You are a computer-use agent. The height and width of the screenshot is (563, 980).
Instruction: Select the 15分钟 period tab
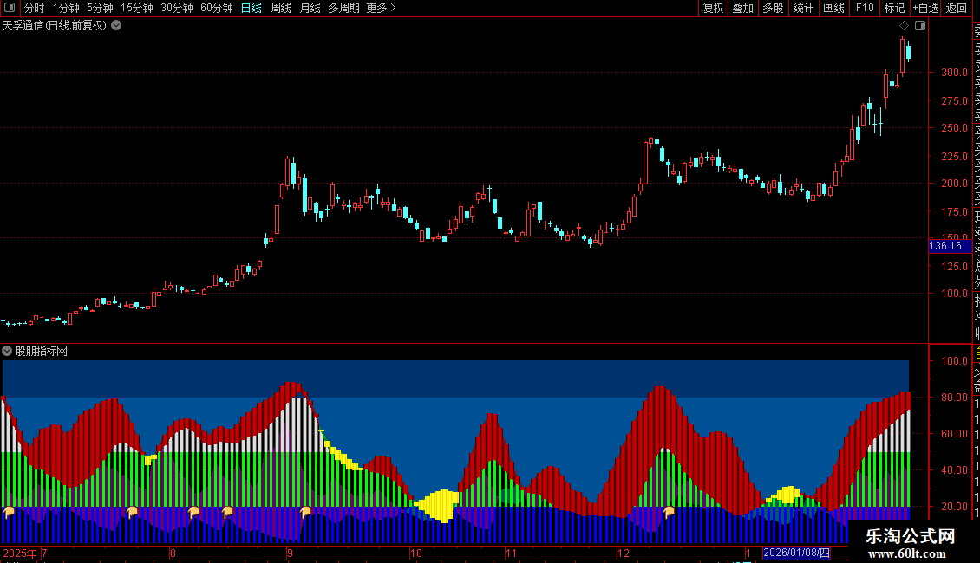[137, 8]
